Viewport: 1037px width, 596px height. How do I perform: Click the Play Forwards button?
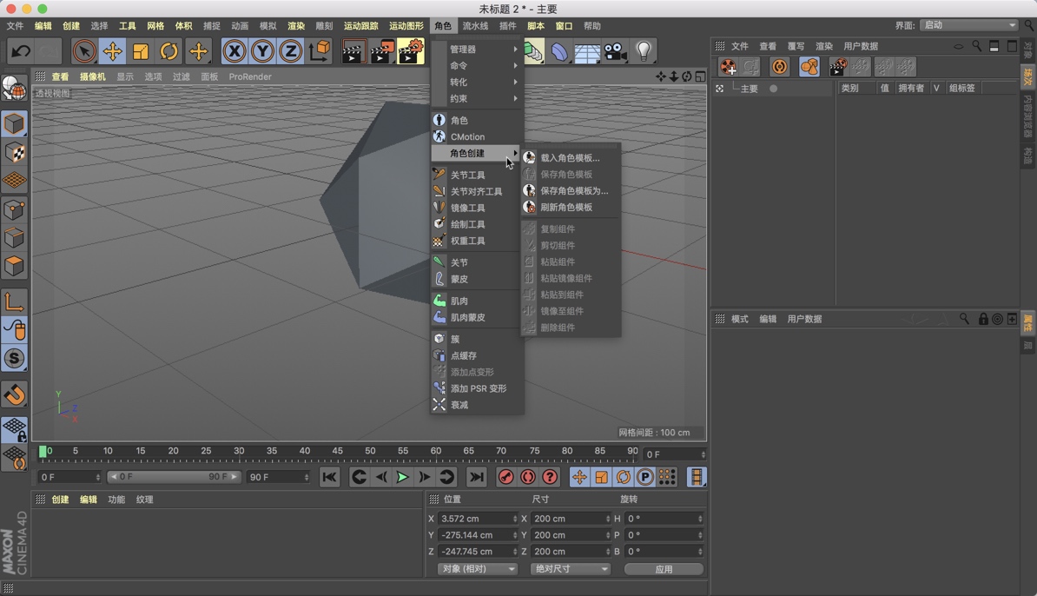point(402,477)
